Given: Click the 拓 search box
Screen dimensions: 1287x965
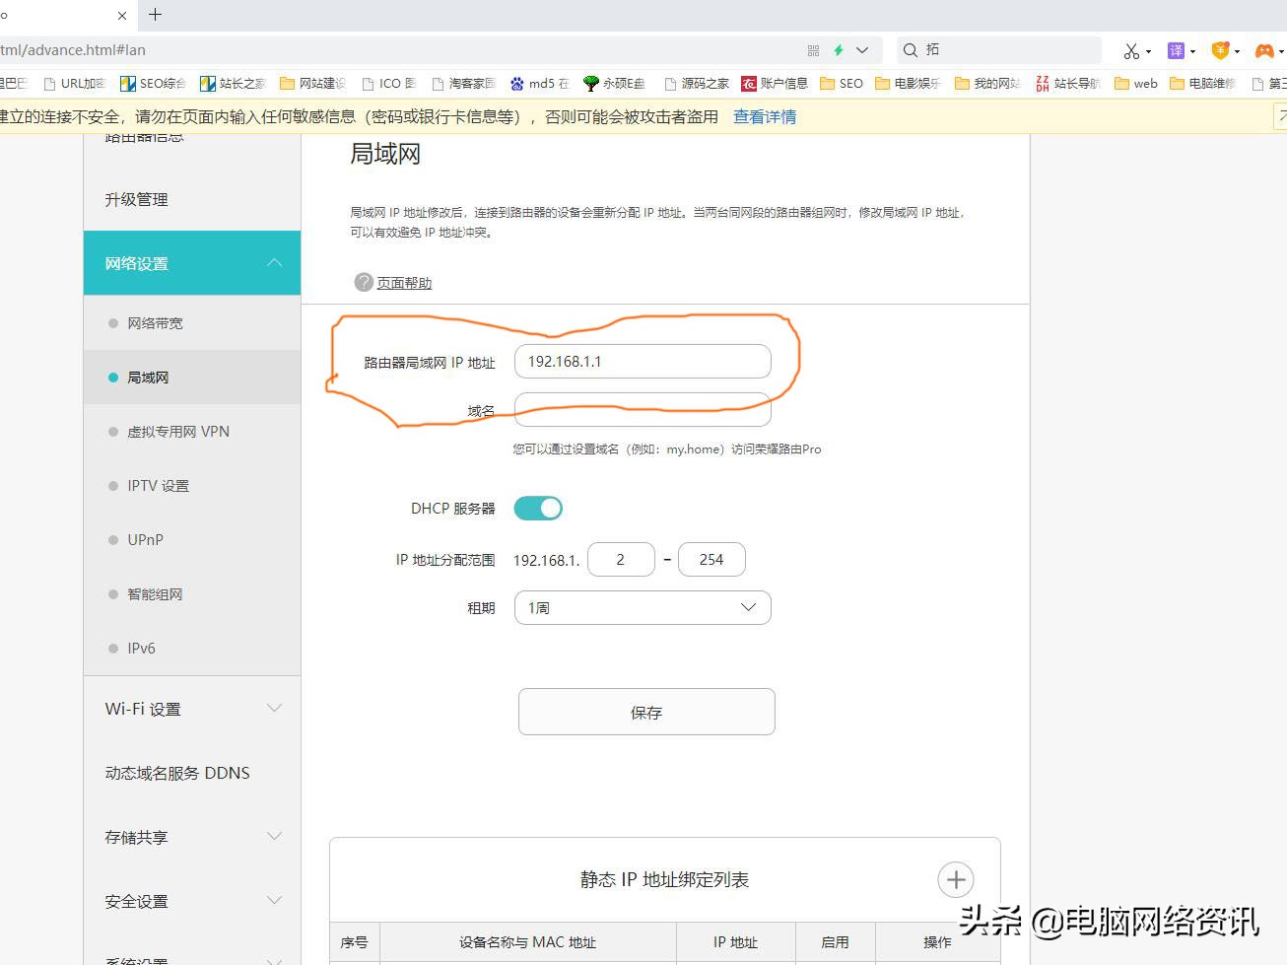Looking at the screenshot, I should 995,49.
